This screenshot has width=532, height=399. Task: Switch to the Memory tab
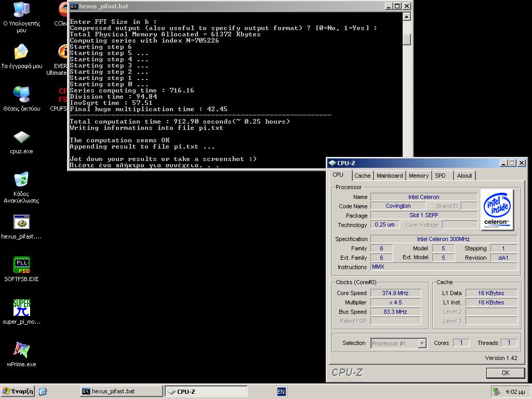[418, 176]
